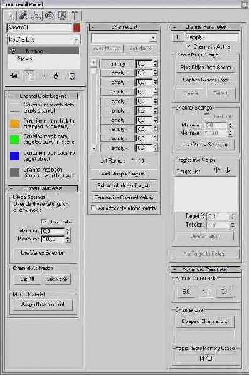
Task: Click Use Vertex Selection in Channel Settings
Action: (205, 145)
